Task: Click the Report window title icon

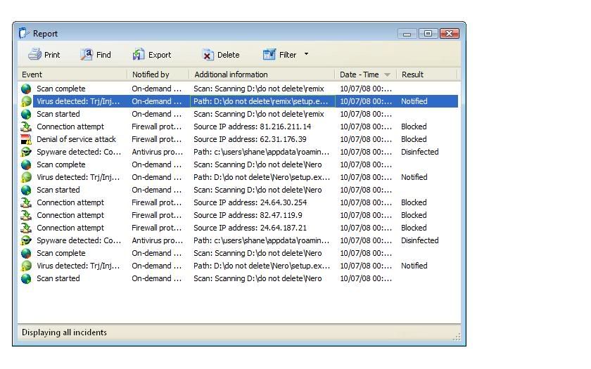Action: coord(24,33)
